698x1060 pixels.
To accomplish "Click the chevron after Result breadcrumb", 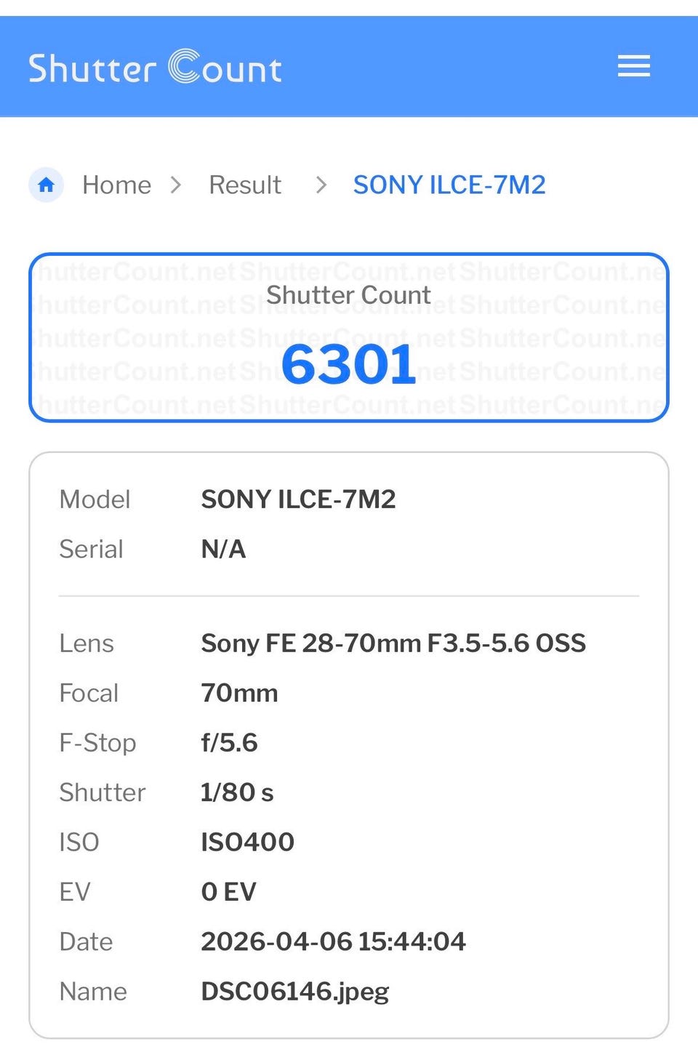I will tap(321, 185).
